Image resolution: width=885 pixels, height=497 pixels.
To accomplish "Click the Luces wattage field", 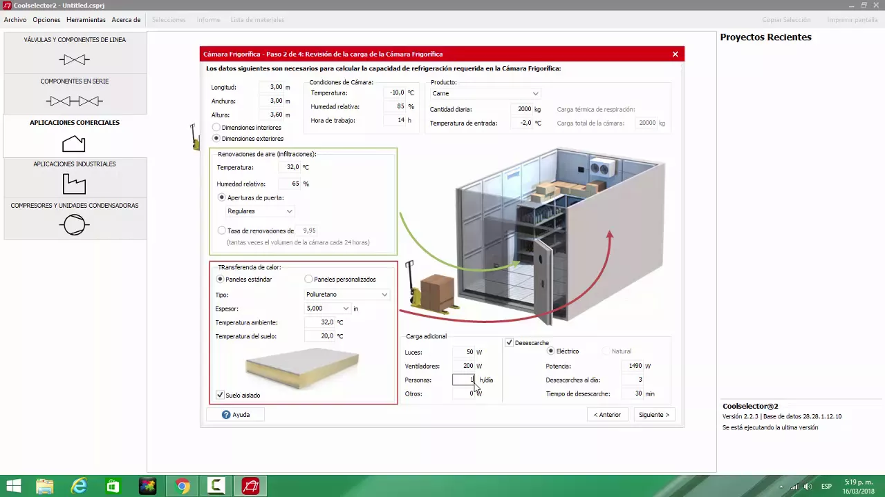I will click(464, 352).
